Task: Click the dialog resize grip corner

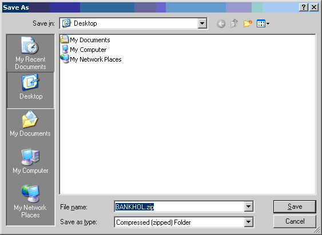Action: tap(317, 230)
